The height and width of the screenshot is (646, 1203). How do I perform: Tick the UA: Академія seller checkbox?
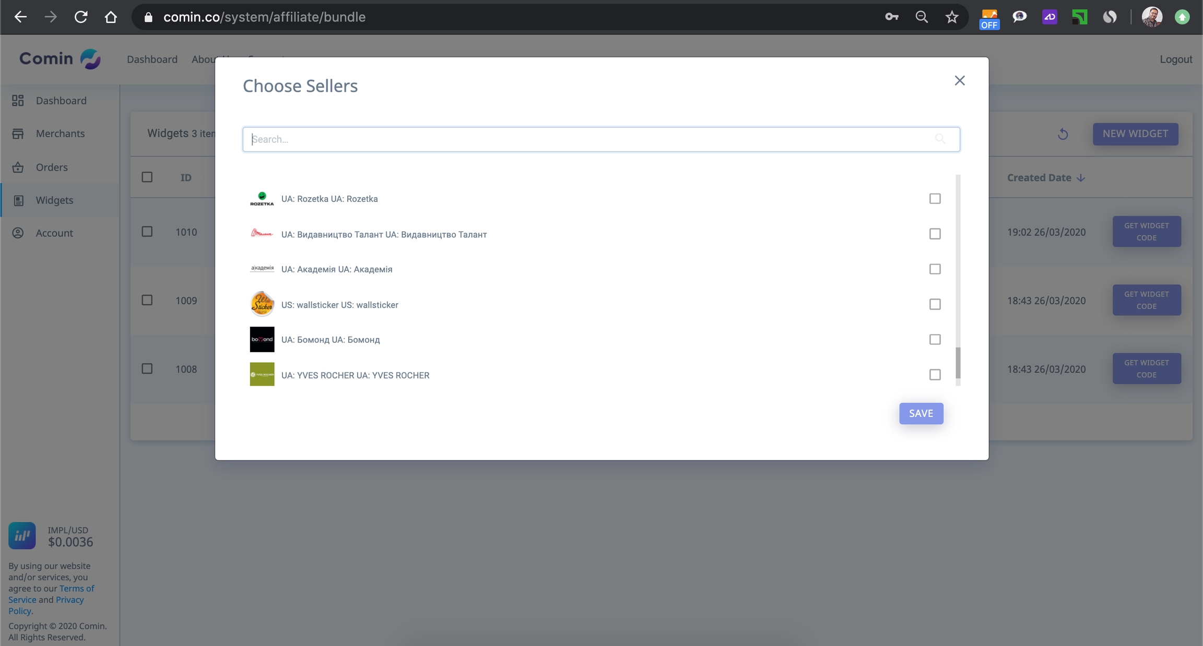(x=935, y=269)
